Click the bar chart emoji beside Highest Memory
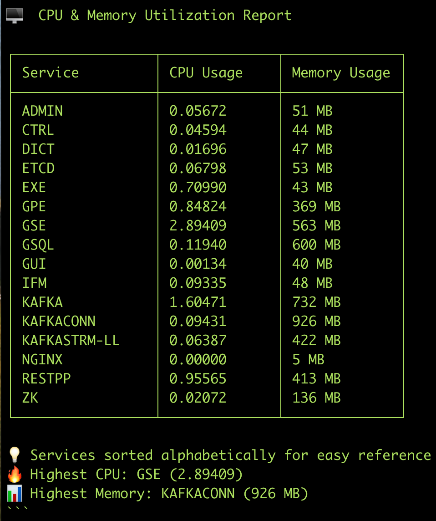 click(15, 494)
